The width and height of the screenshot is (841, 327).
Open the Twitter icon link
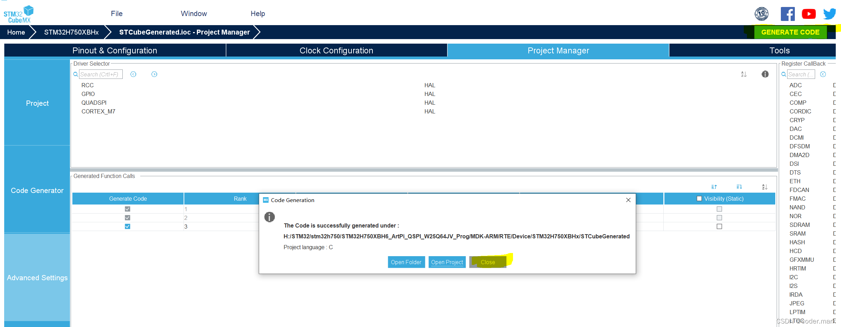point(829,14)
